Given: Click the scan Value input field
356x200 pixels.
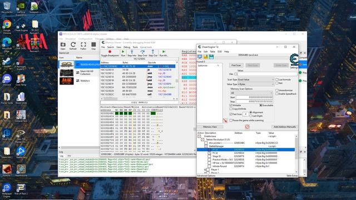Looking at the screenshot, I should [267, 74].
